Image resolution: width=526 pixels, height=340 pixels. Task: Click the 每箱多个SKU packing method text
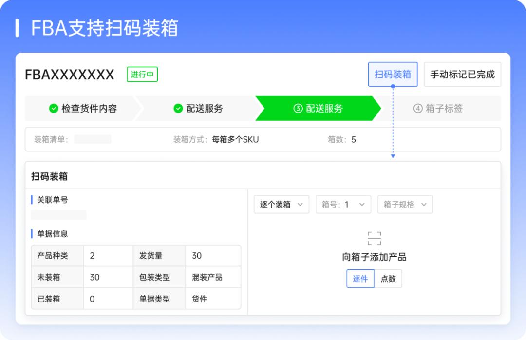point(235,140)
